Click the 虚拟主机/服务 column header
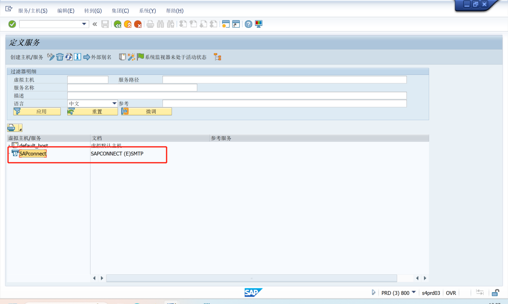 [x=48, y=138]
